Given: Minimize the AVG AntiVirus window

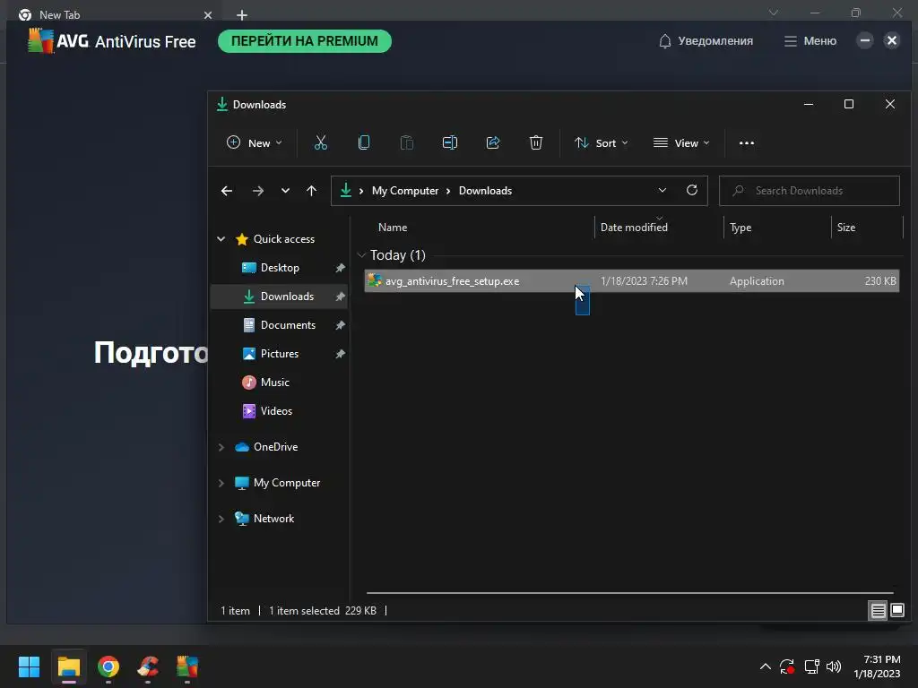Looking at the screenshot, I should coord(865,40).
